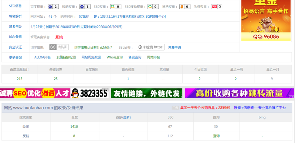Viewport: 295px width, 143px height.
Task: Click the bing column header
Action: [x=262, y=118]
